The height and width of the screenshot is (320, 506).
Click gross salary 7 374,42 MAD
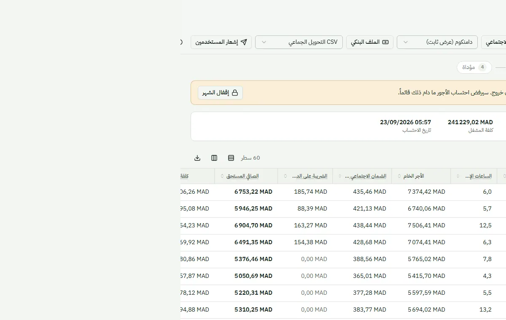tap(426, 192)
